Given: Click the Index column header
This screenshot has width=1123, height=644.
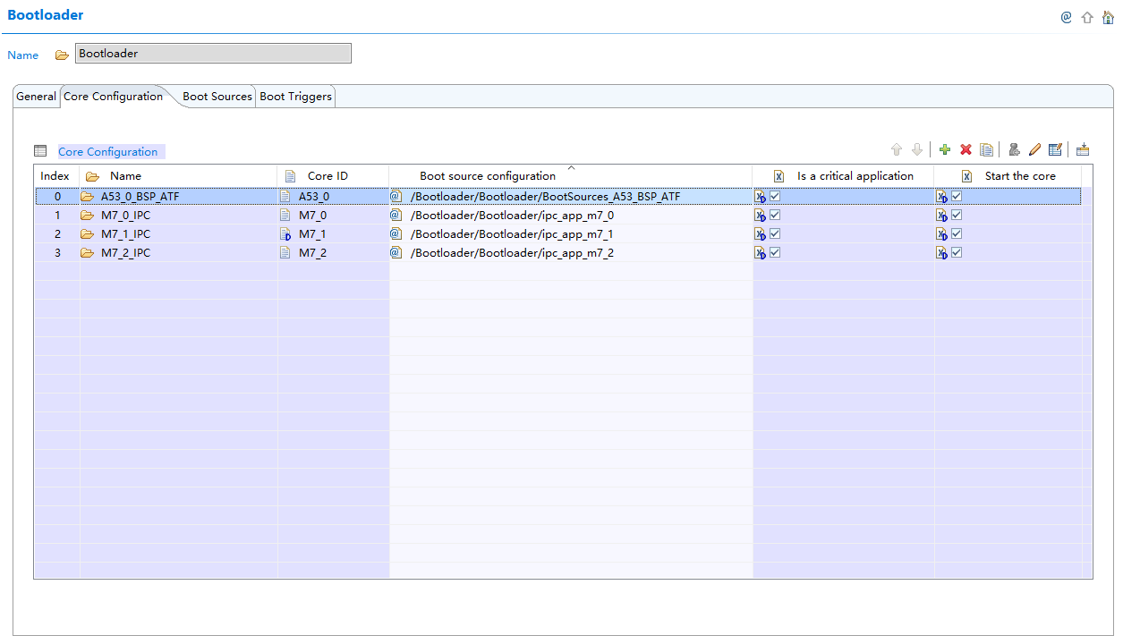Looking at the screenshot, I should (56, 176).
